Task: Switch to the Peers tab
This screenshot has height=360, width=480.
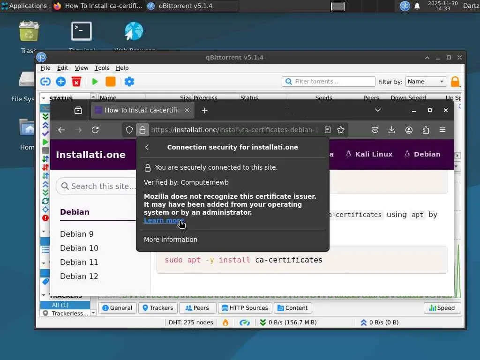Action: [197, 308]
